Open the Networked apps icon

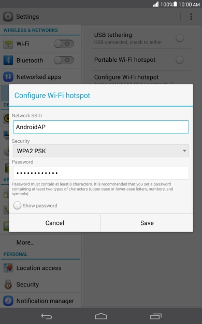[x=8, y=77]
